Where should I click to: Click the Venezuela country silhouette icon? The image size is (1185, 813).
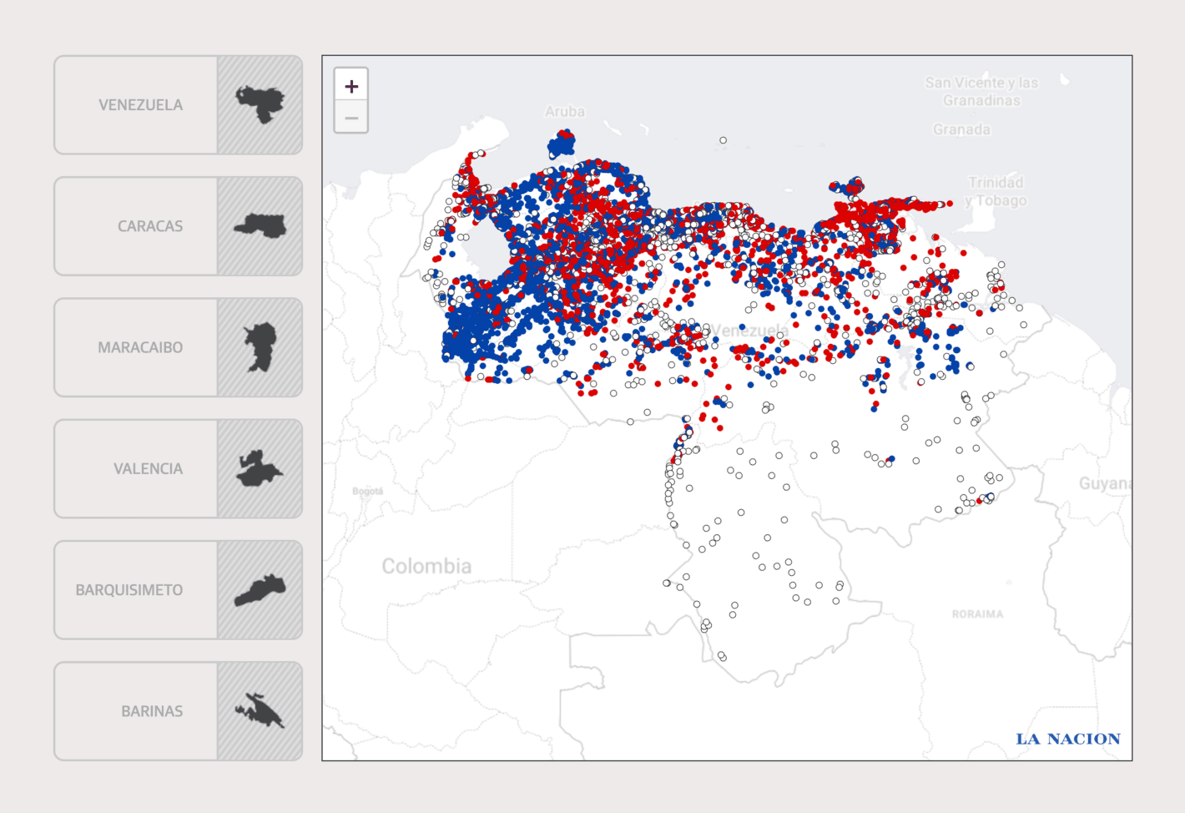coord(260,104)
